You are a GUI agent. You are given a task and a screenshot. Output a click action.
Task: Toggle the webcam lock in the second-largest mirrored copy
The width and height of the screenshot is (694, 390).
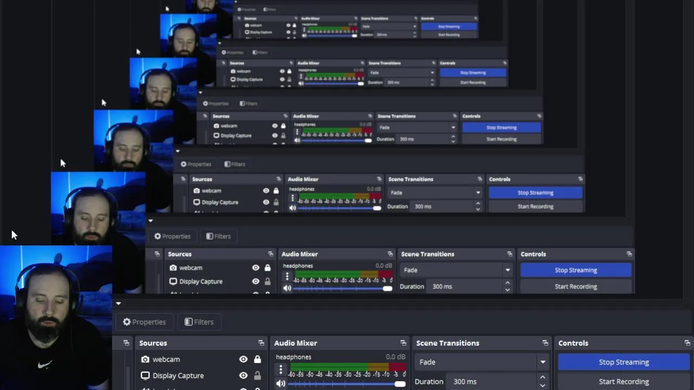pos(267,268)
